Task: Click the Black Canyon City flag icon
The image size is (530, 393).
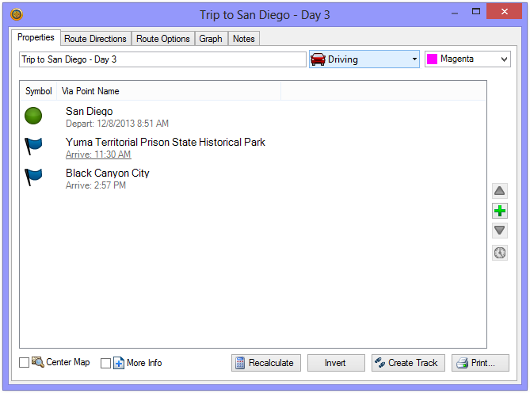Action: tap(33, 177)
